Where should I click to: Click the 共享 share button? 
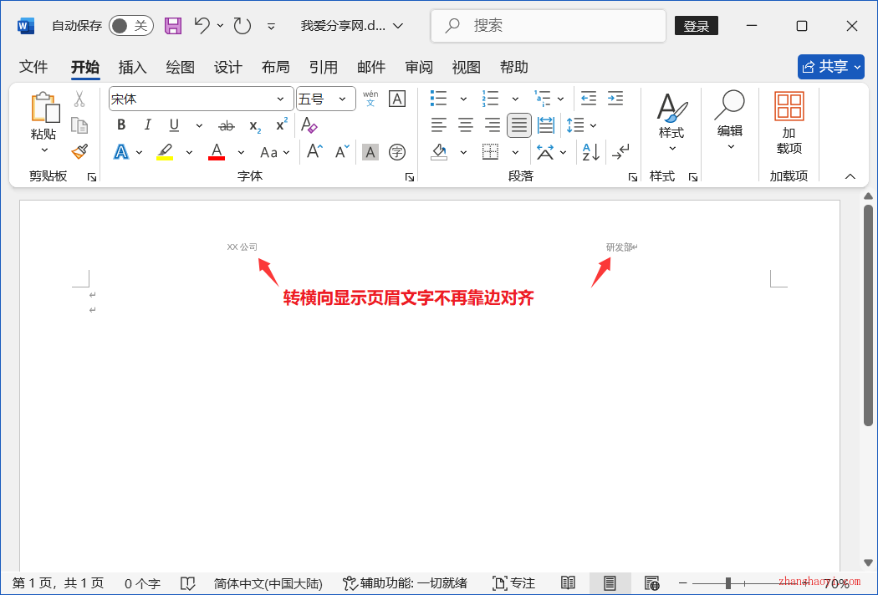click(831, 67)
